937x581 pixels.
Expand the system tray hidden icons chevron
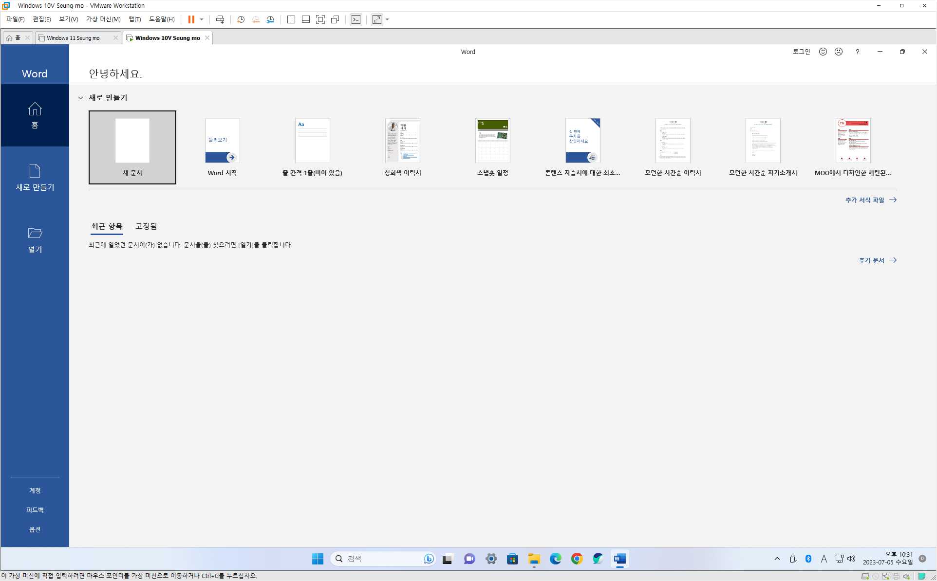[x=777, y=559]
